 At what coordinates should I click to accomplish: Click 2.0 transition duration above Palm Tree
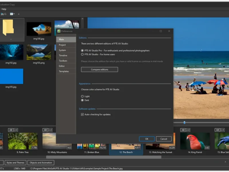click(x=16, y=130)
